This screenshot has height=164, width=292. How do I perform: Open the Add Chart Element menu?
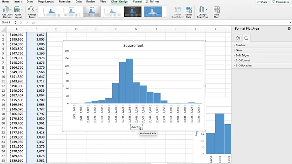[7, 12]
